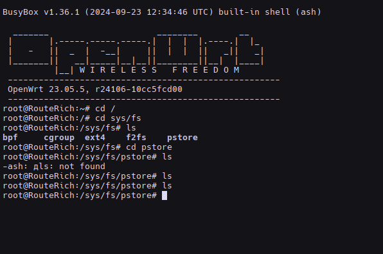Click the pstore directory in ls output
The image size is (383, 254).
[x=183, y=138]
